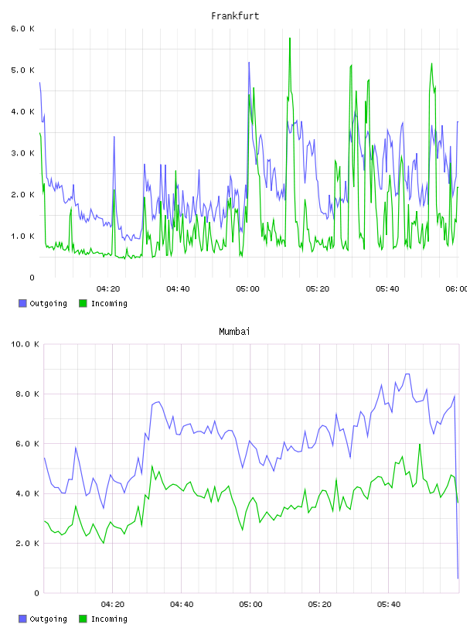Click the Incoming legend label under Frankfurt chart

click(x=109, y=304)
